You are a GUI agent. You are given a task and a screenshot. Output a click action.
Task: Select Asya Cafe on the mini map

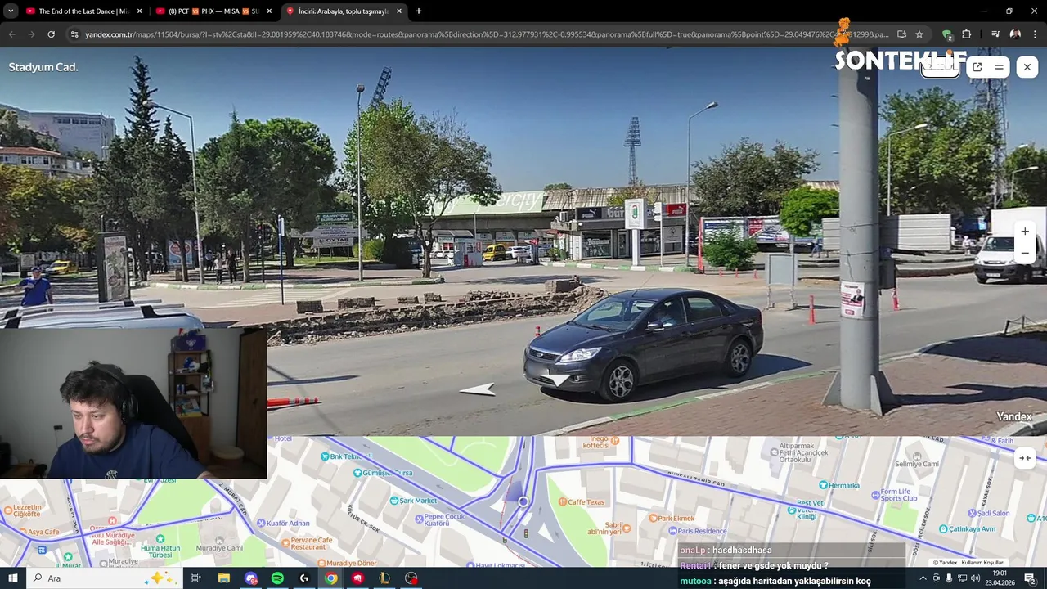point(38,532)
